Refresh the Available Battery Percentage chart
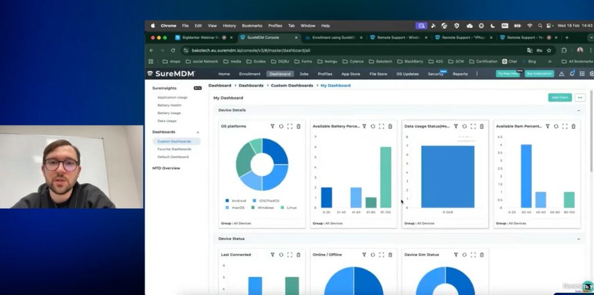This screenshot has width=594, height=295. coord(373,126)
